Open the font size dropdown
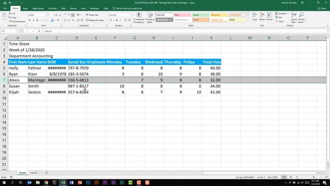 click(53, 15)
